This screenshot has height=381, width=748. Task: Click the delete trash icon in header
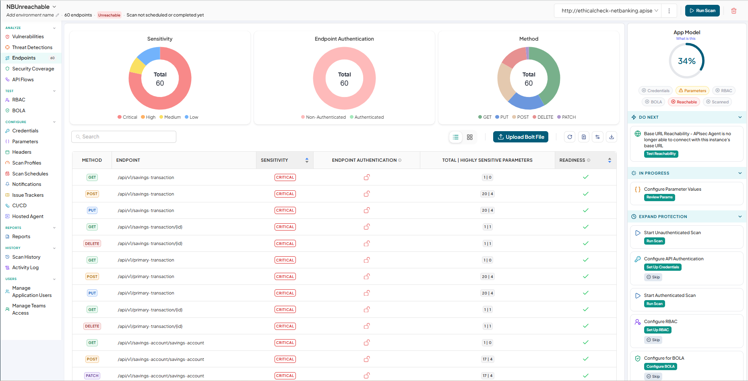(x=734, y=11)
